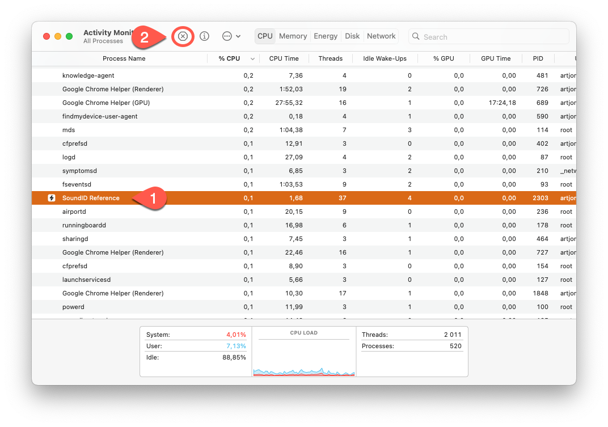This screenshot has height=427, width=608.
Task: Click the magnifier icon in the search field
Action: point(416,36)
